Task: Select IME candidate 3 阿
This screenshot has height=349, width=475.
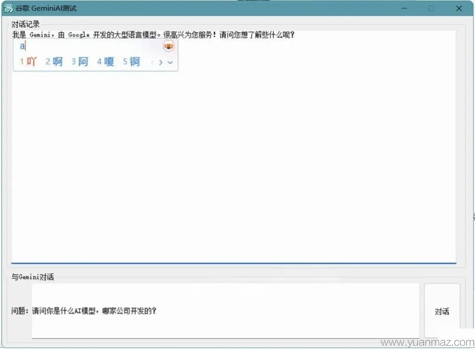Action: pos(80,62)
